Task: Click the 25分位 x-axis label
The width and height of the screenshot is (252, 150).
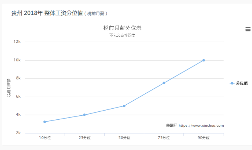Action: point(85,138)
